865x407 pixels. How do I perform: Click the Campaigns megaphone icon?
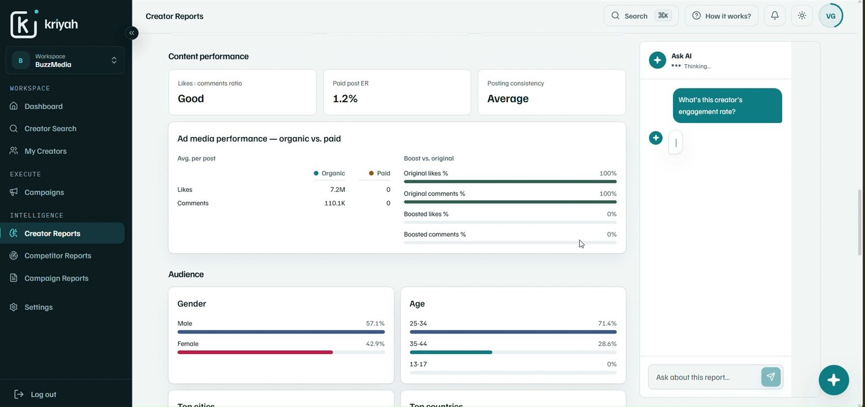click(14, 192)
